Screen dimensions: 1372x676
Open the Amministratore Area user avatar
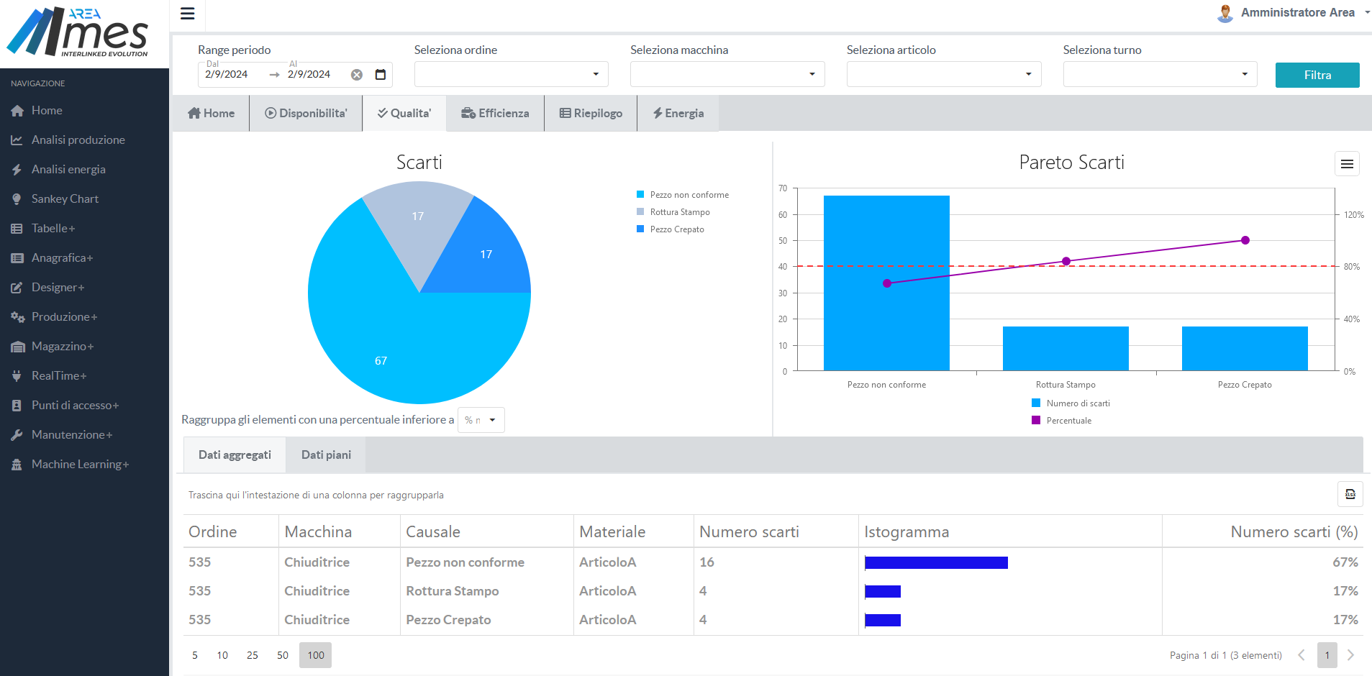tap(1225, 14)
